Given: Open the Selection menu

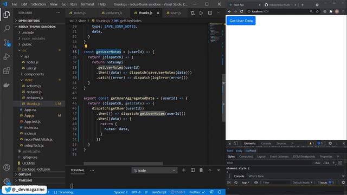Looking at the screenshot, I should (x=38, y=4).
